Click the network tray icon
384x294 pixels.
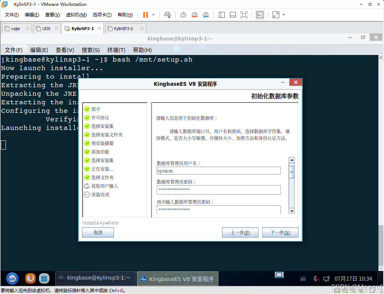326,278
